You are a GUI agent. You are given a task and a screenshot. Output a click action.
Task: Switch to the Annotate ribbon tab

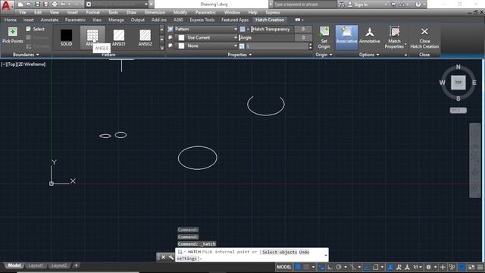click(49, 20)
